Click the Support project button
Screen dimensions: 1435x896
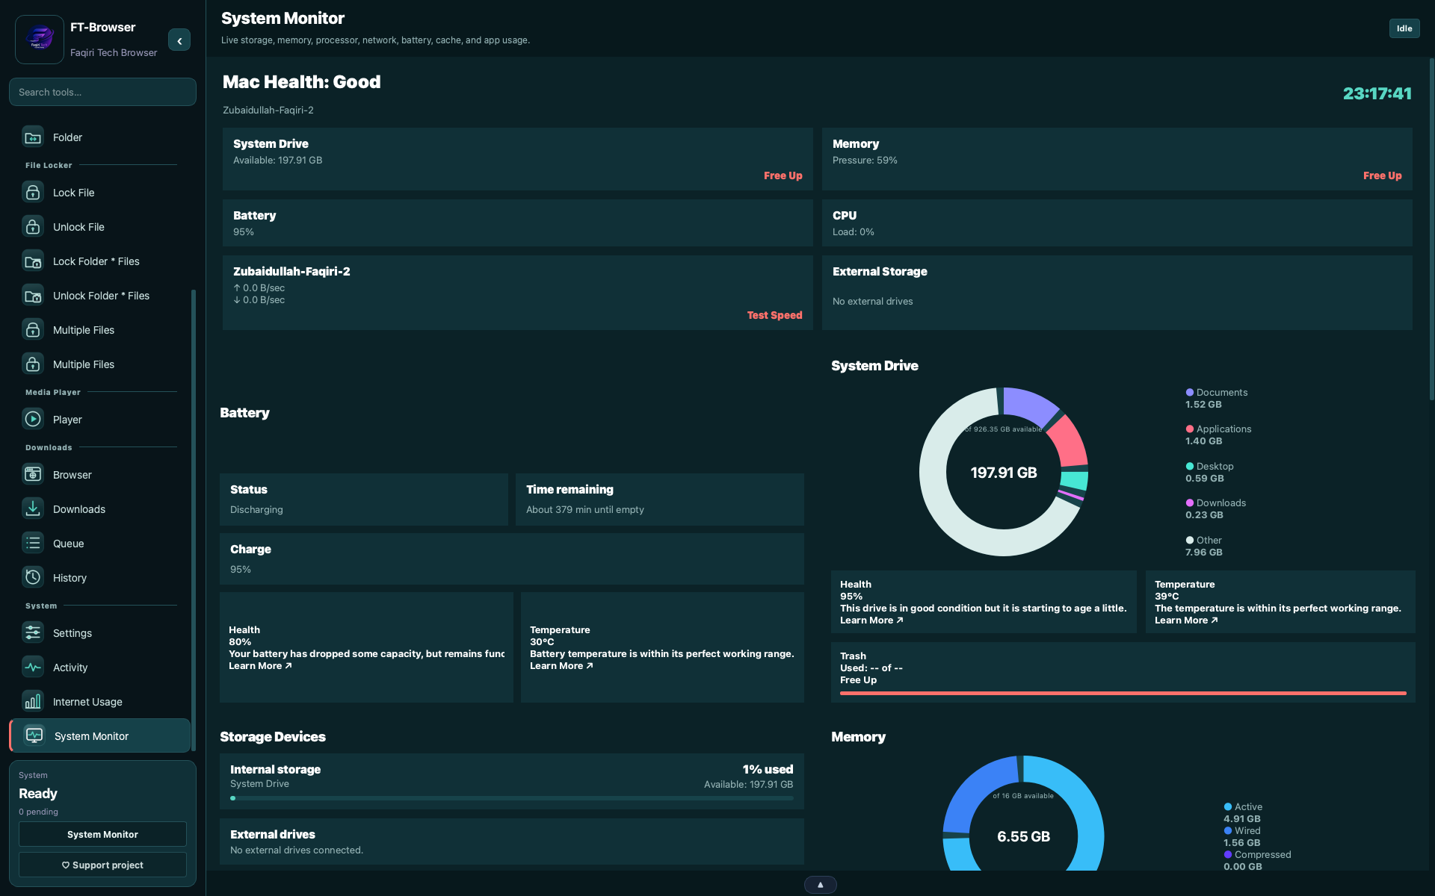coord(102,865)
